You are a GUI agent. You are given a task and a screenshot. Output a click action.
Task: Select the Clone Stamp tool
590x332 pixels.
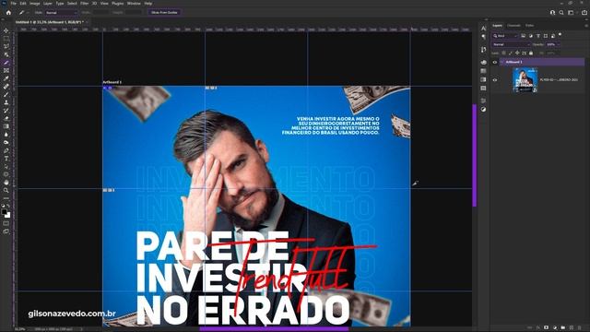click(x=6, y=102)
